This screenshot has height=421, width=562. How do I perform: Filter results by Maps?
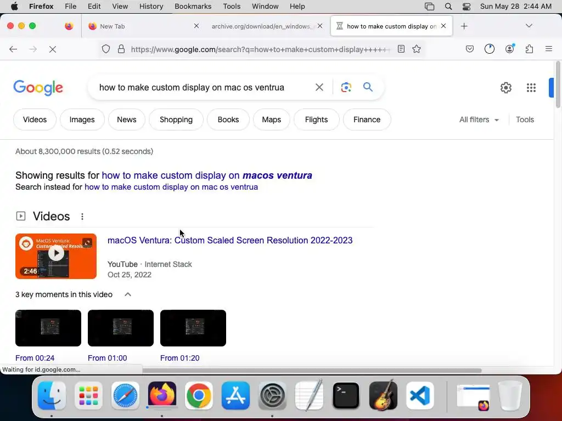click(x=271, y=120)
